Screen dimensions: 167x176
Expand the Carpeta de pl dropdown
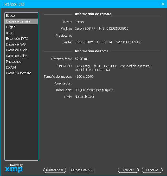(82, 170)
